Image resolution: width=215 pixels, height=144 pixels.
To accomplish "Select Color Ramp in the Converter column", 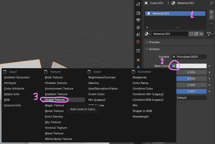I will [x=140, y=83].
